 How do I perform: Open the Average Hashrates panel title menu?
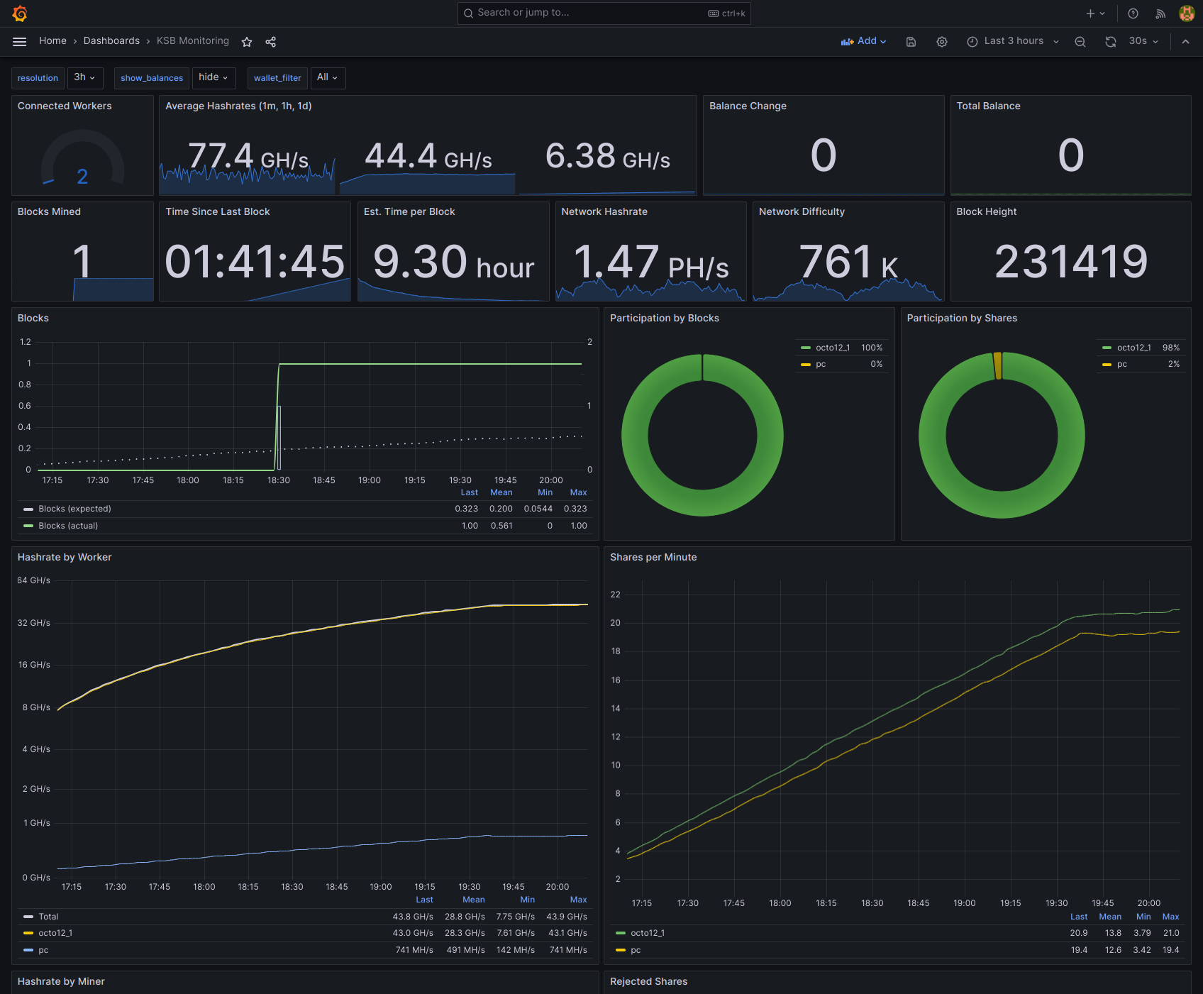point(238,106)
